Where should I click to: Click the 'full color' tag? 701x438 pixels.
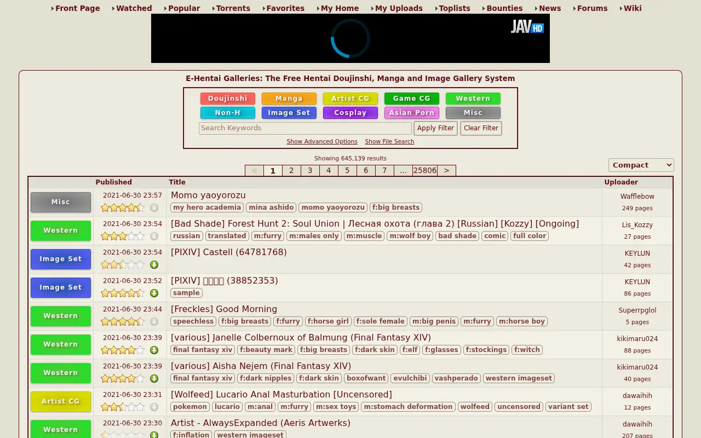click(530, 236)
